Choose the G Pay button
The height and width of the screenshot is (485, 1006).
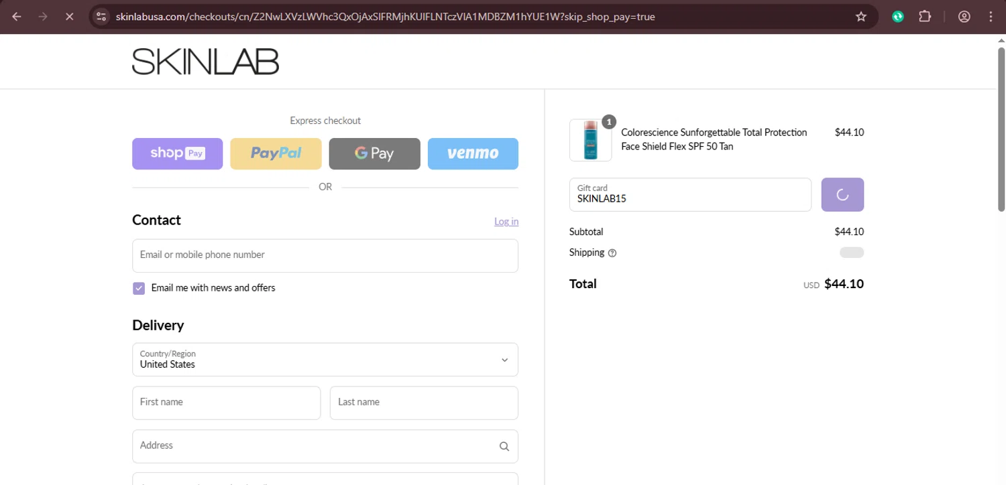pyautogui.click(x=374, y=153)
